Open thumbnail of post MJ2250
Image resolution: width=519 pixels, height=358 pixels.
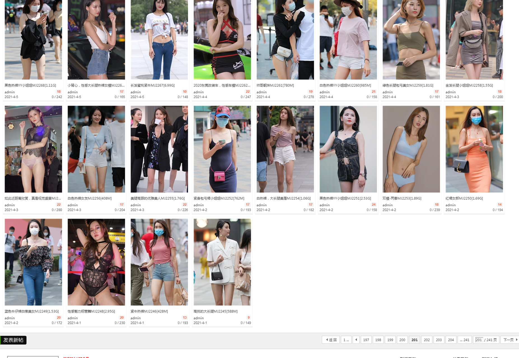pos(474,149)
